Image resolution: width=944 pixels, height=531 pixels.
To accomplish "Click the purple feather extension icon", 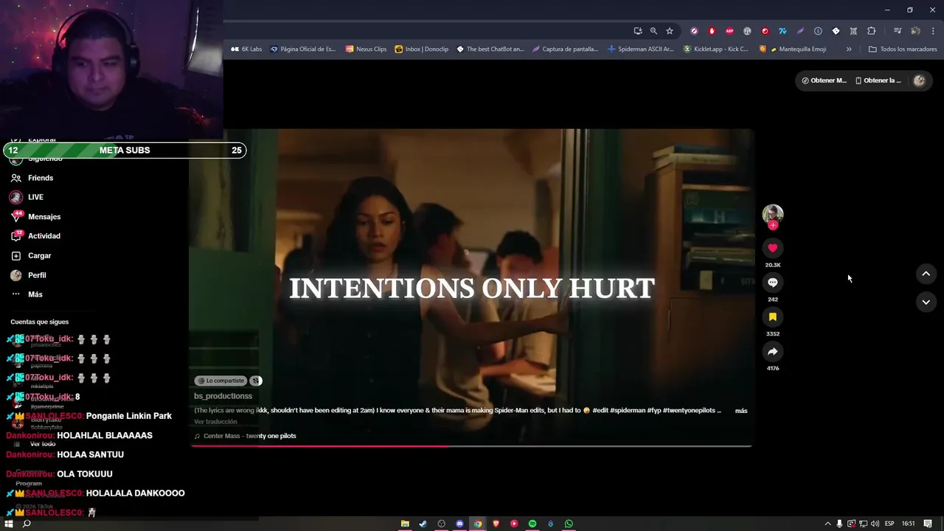I will (x=800, y=31).
